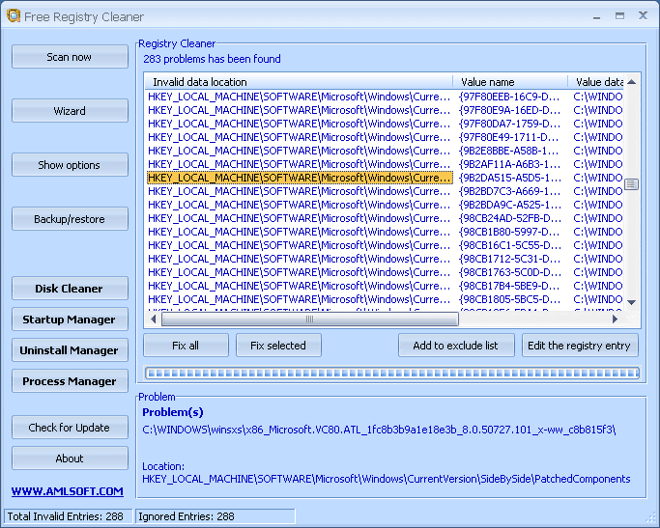The width and height of the screenshot is (660, 528).
Task: Click the vertical scrollbar down arrow
Action: (631, 302)
